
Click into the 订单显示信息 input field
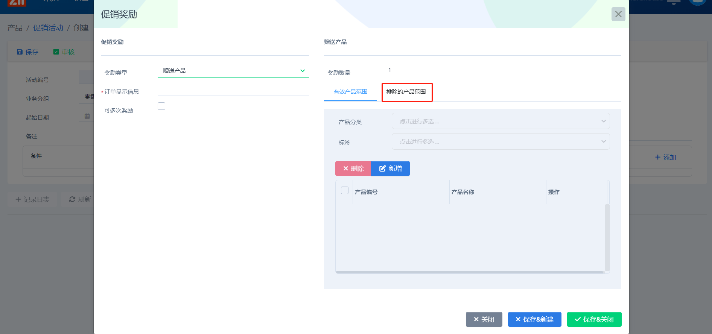pyautogui.click(x=233, y=90)
